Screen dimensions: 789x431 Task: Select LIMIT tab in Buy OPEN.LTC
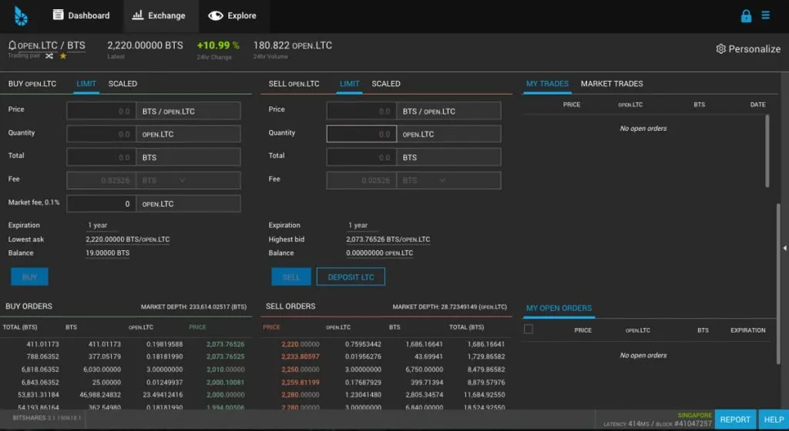coord(86,84)
